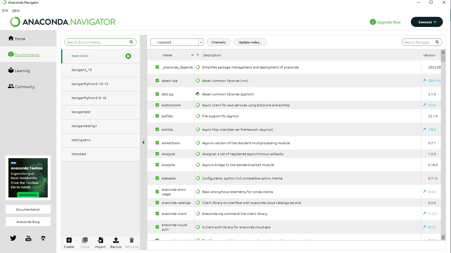Screen dimensions: 451x253
Task: Click the package list scrollbar thumb
Action: (x=443, y=58)
